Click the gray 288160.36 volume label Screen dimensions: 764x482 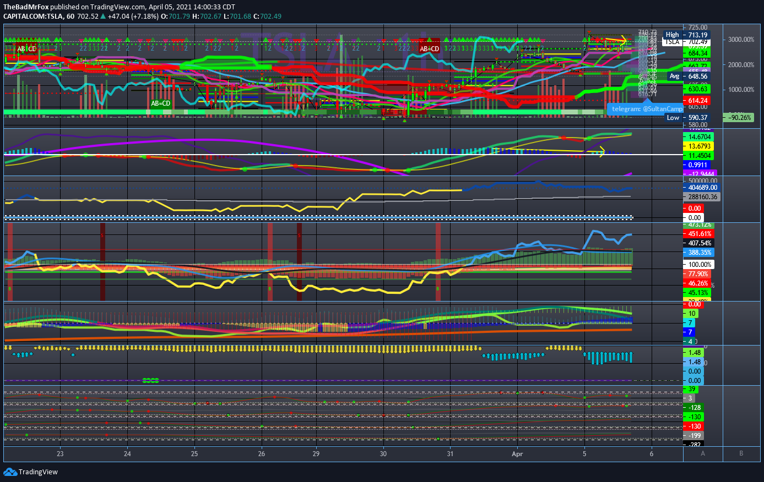click(703, 197)
